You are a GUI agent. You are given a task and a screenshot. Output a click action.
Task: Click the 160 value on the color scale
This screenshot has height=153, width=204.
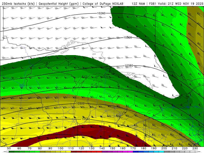pos(123,148)
